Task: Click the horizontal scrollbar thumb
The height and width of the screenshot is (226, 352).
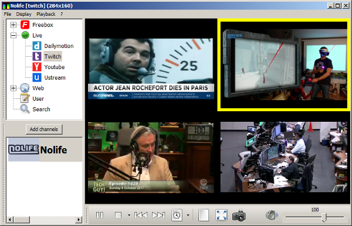Action: 21,220
